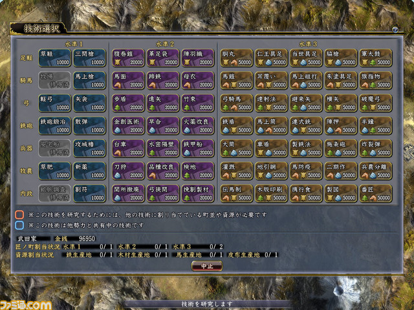Choose the 関所撤廃 technology
414x310 pixels.
(x=128, y=194)
